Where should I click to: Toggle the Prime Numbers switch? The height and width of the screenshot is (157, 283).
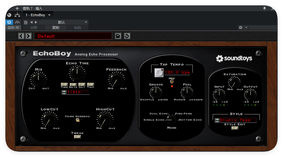(77, 120)
